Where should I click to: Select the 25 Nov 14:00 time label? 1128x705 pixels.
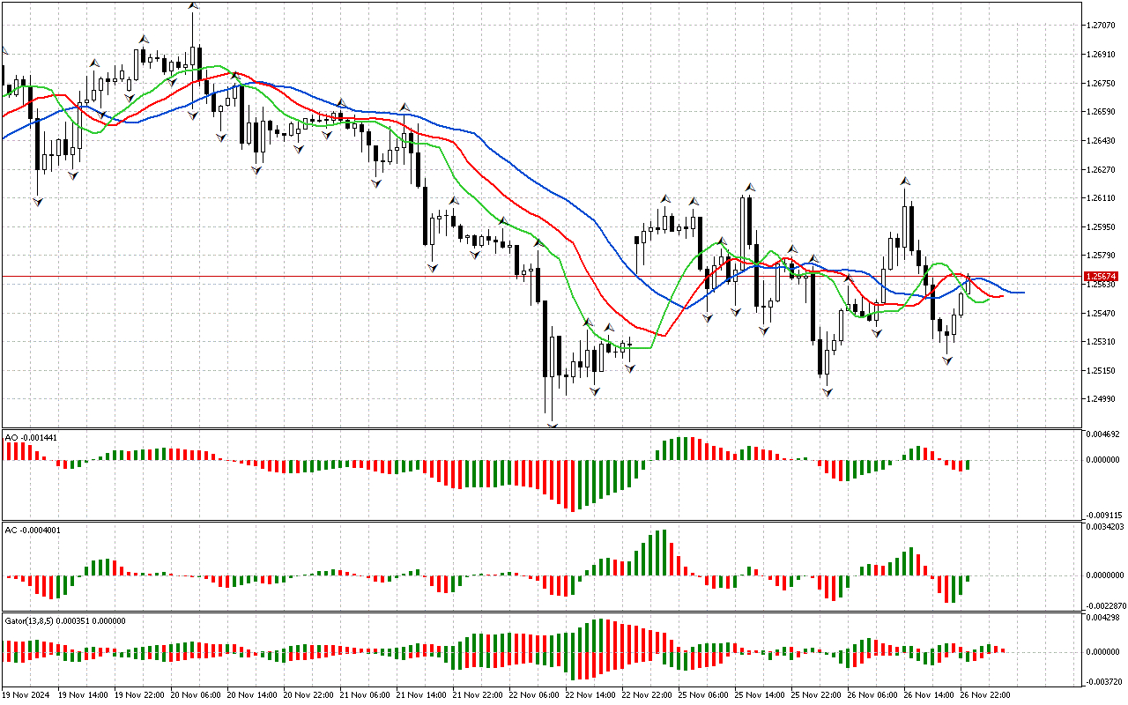click(760, 695)
